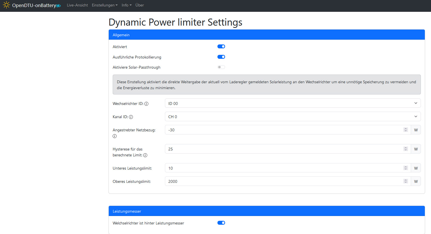Click the Unteres Leistungslimit field

pos(288,168)
